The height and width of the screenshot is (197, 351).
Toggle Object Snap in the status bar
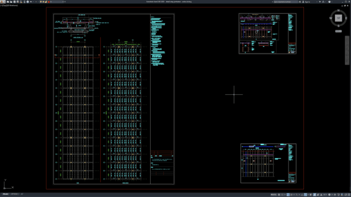pos(305,195)
